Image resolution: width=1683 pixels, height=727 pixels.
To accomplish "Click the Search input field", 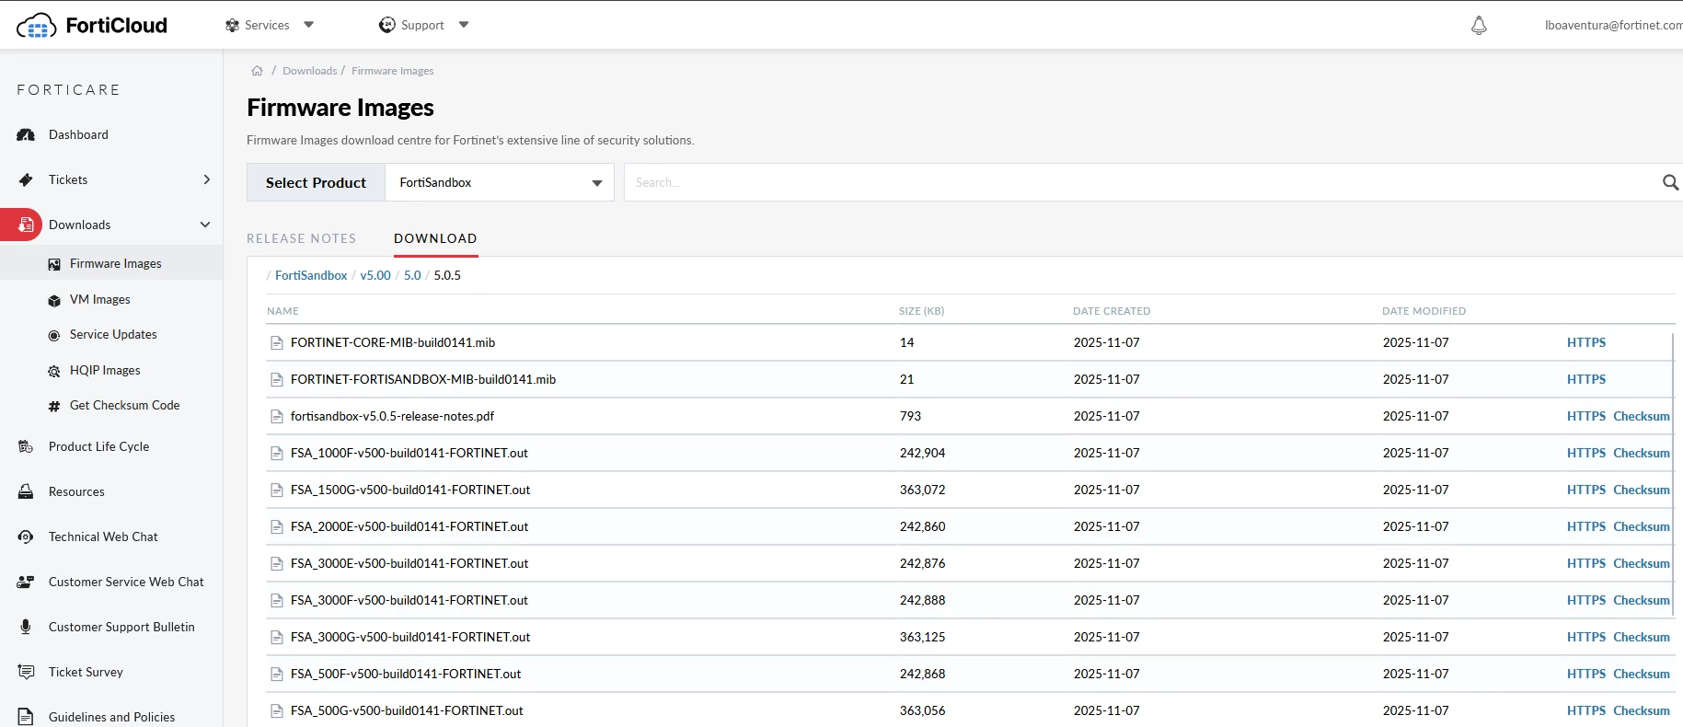I will (1141, 182).
